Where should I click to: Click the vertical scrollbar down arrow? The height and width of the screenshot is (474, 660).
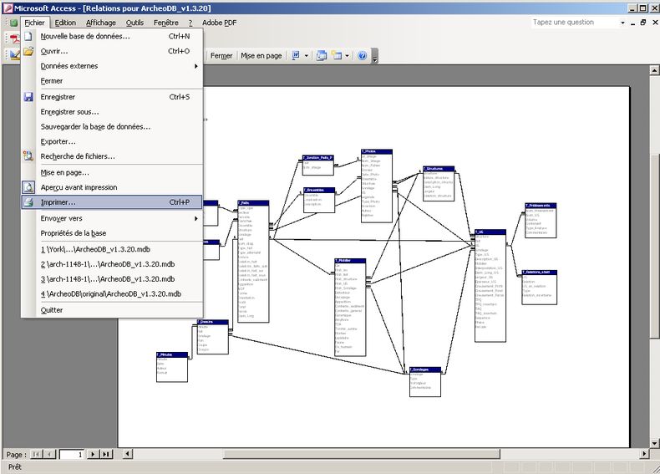point(654,443)
